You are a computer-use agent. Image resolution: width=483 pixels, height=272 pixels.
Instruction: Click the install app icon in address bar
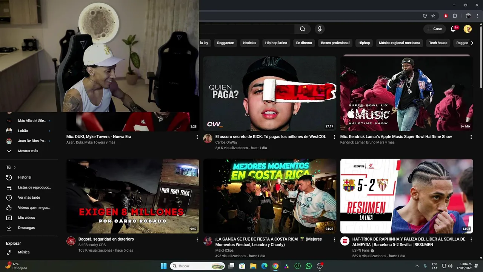click(x=425, y=16)
